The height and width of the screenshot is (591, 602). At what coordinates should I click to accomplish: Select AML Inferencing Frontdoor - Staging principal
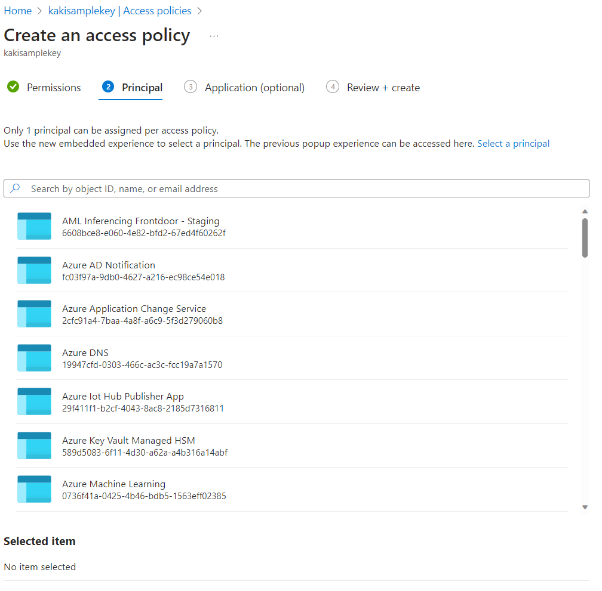(x=292, y=227)
